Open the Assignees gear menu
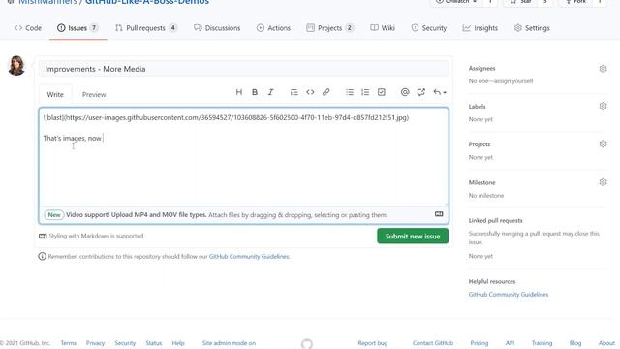620x349 pixels. (603, 69)
